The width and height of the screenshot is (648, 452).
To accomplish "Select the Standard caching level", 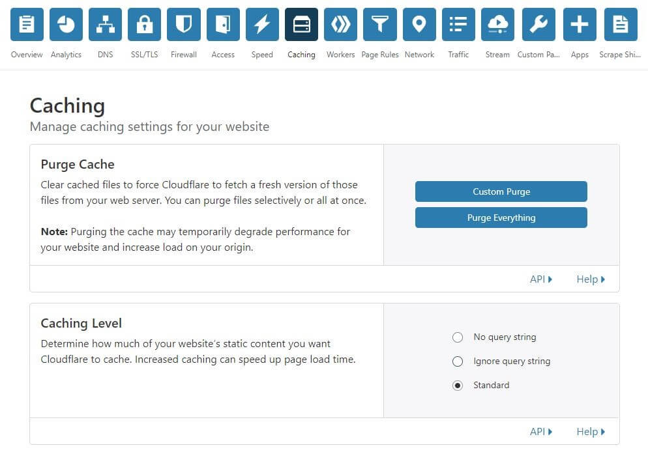I will tap(458, 386).
